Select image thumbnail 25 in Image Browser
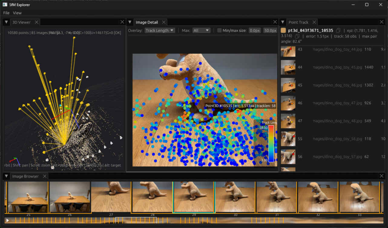388x228 pixels. coord(28,197)
